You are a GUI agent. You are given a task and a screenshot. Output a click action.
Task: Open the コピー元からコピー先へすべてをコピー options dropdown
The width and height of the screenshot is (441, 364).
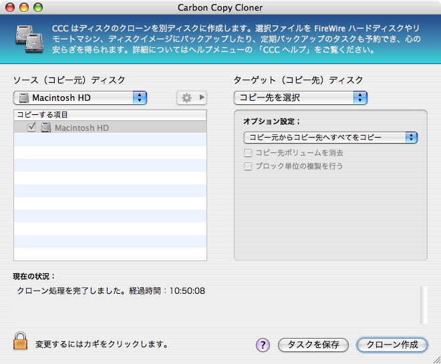click(331, 138)
